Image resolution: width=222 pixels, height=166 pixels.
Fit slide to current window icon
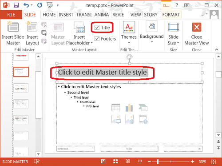(214, 162)
